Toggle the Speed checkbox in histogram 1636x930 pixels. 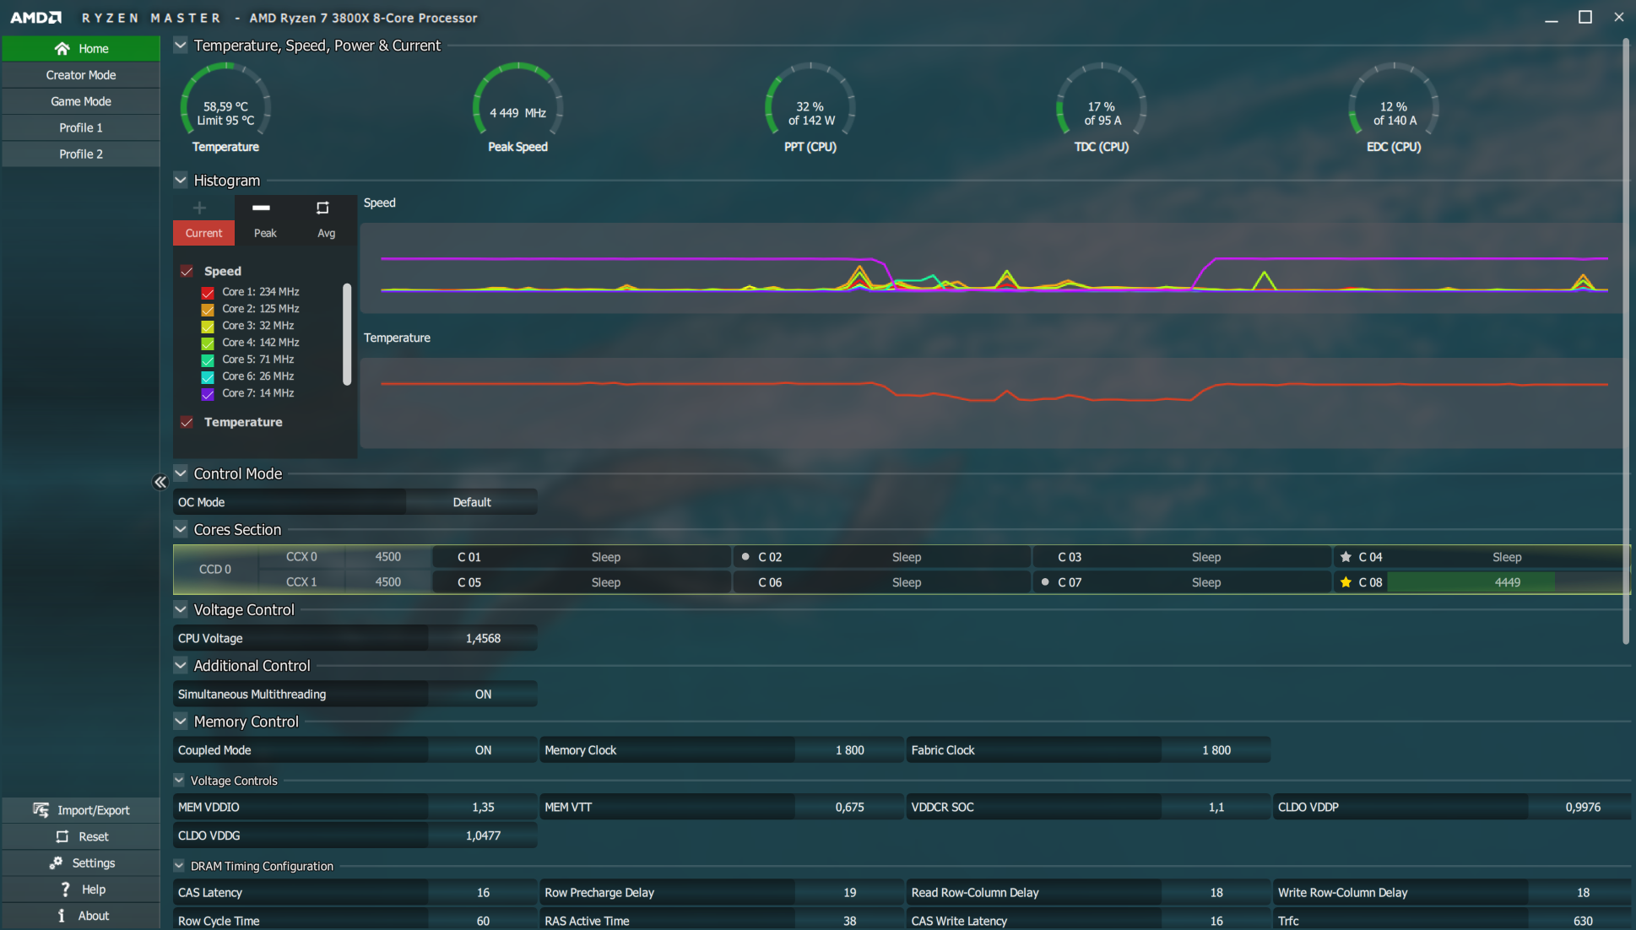click(187, 271)
